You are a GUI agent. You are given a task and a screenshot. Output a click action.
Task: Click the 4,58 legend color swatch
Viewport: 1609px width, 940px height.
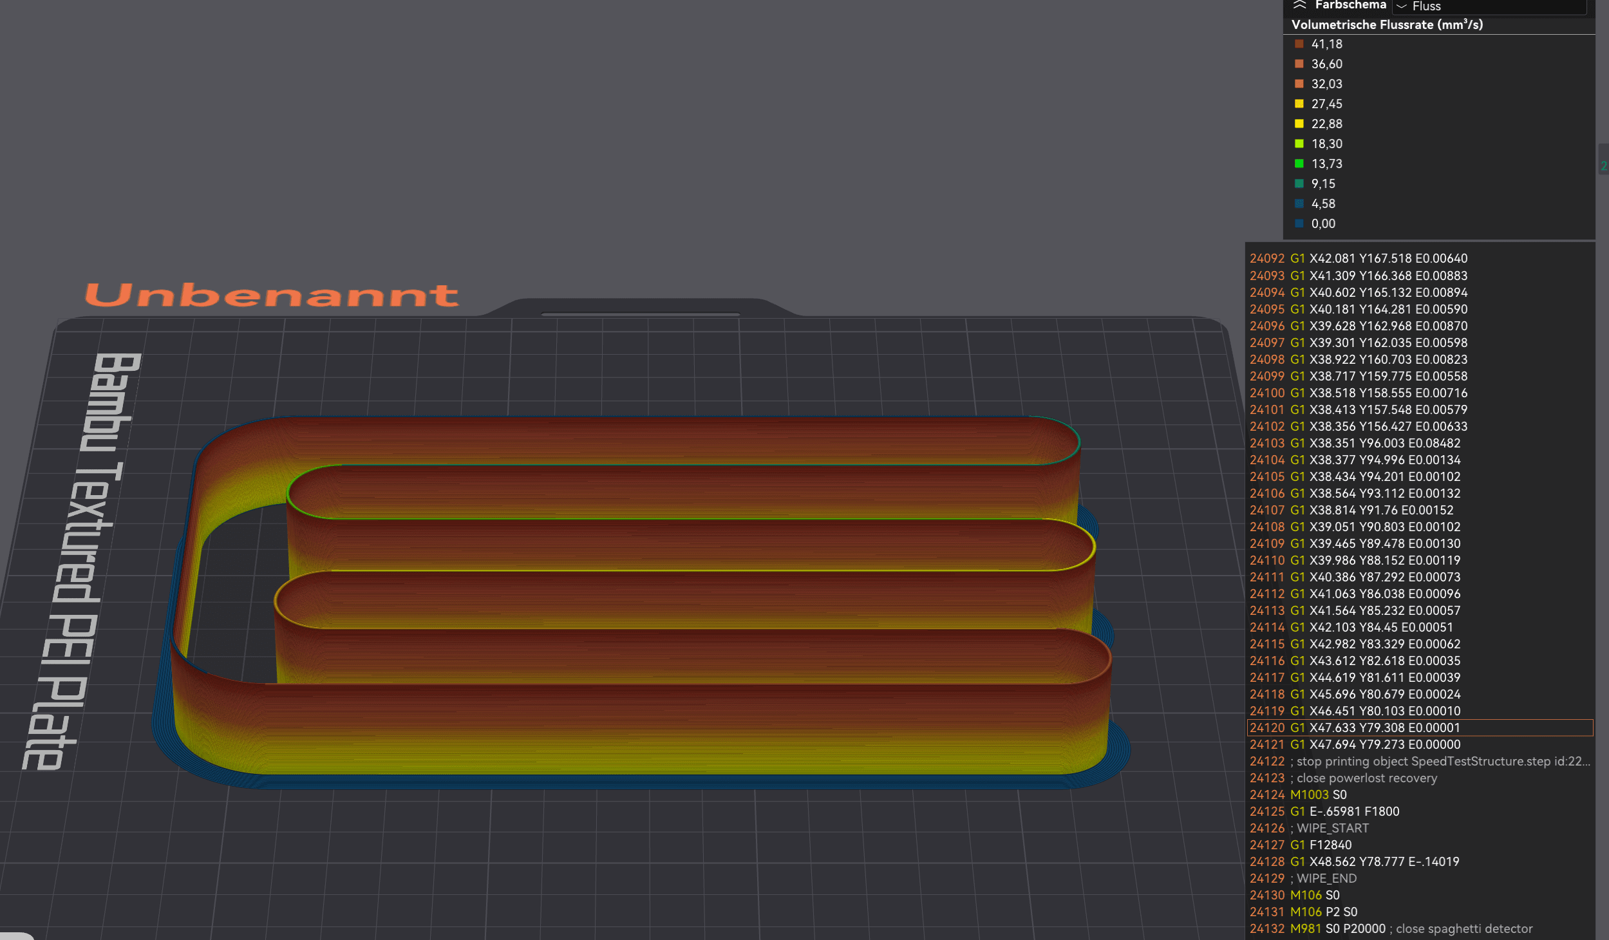coord(1299,203)
